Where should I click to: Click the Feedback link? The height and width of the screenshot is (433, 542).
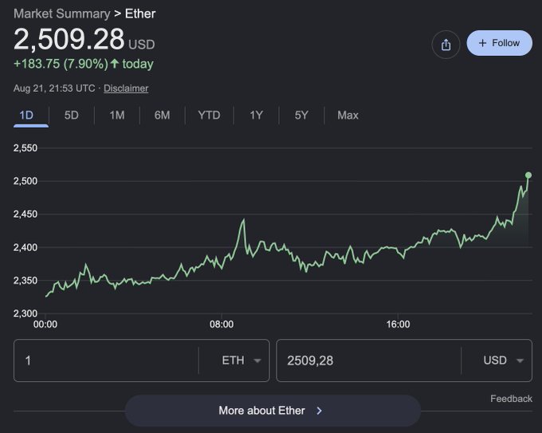tap(511, 399)
